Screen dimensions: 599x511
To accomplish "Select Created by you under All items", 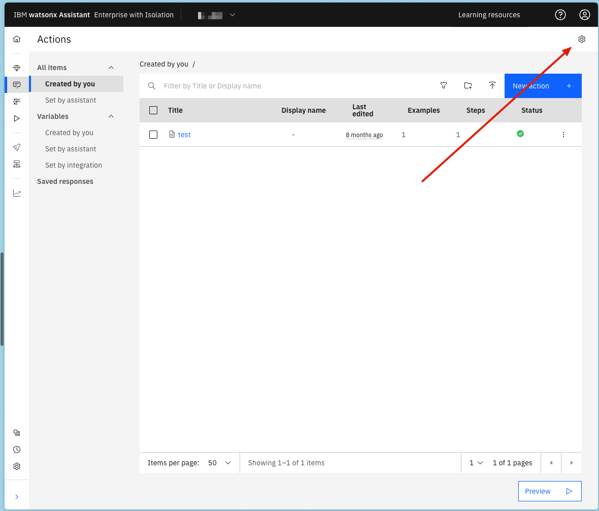I will (x=77, y=84).
